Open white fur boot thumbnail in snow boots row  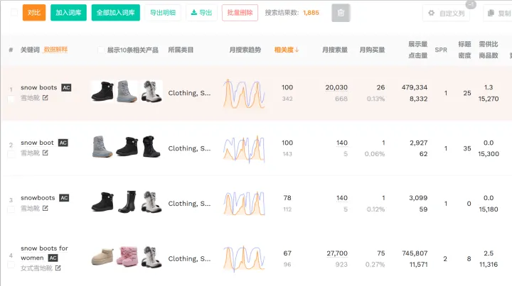pyautogui.click(x=151, y=92)
